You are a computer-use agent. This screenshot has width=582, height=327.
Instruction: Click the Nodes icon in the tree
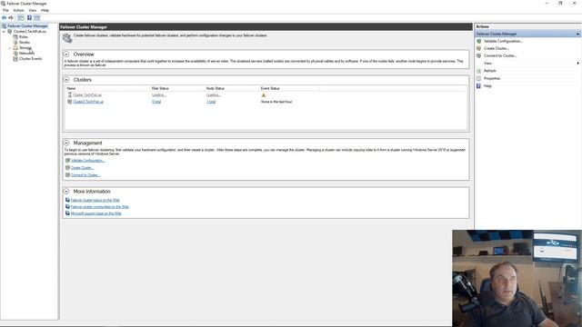pyautogui.click(x=15, y=43)
